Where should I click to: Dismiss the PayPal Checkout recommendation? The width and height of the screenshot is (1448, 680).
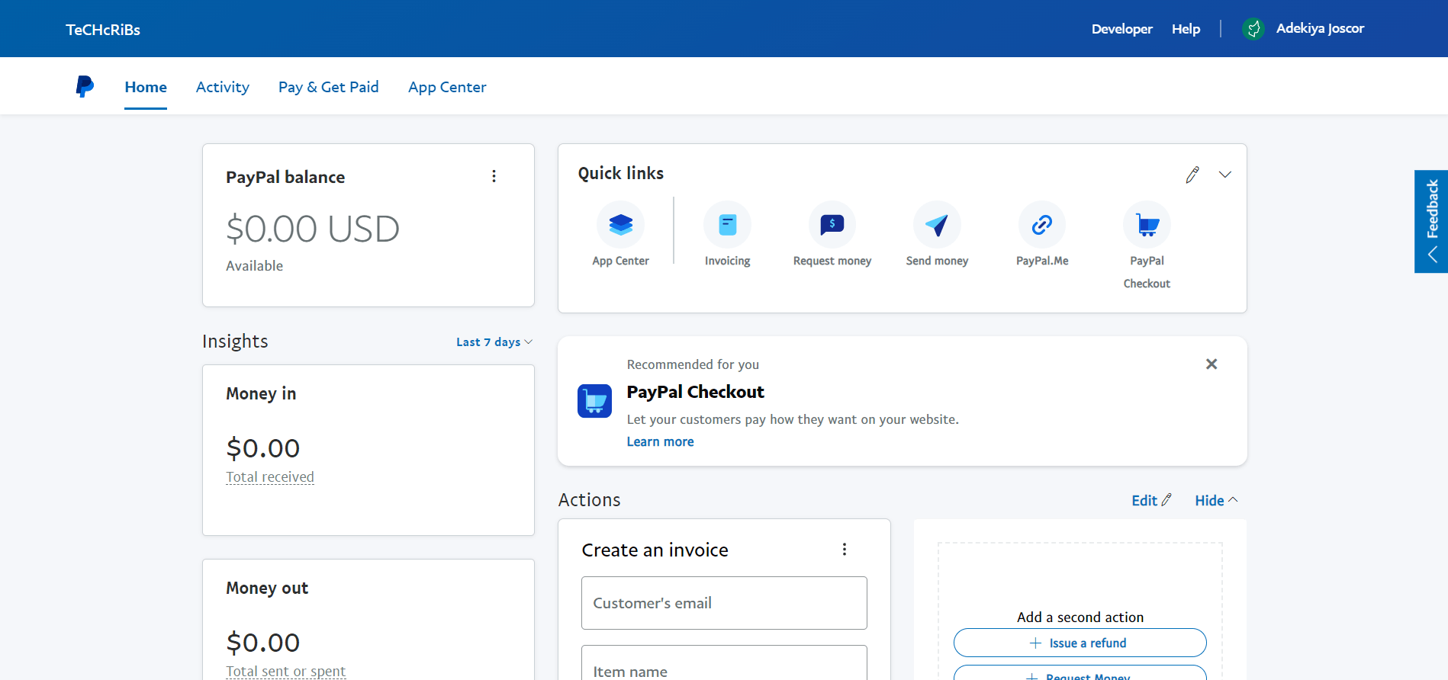[1211, 364]
